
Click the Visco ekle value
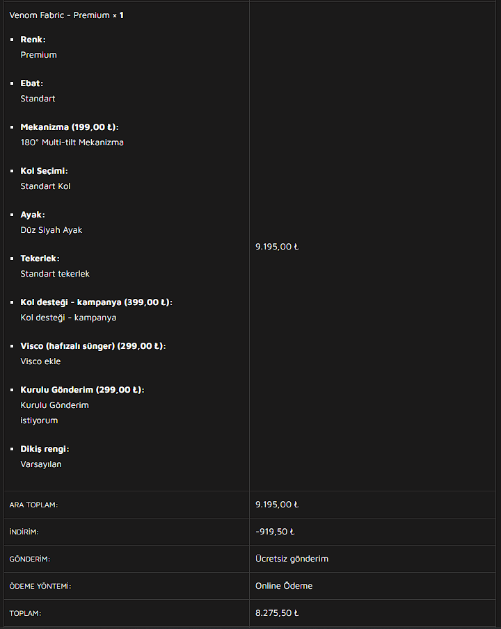click(40, 361)
